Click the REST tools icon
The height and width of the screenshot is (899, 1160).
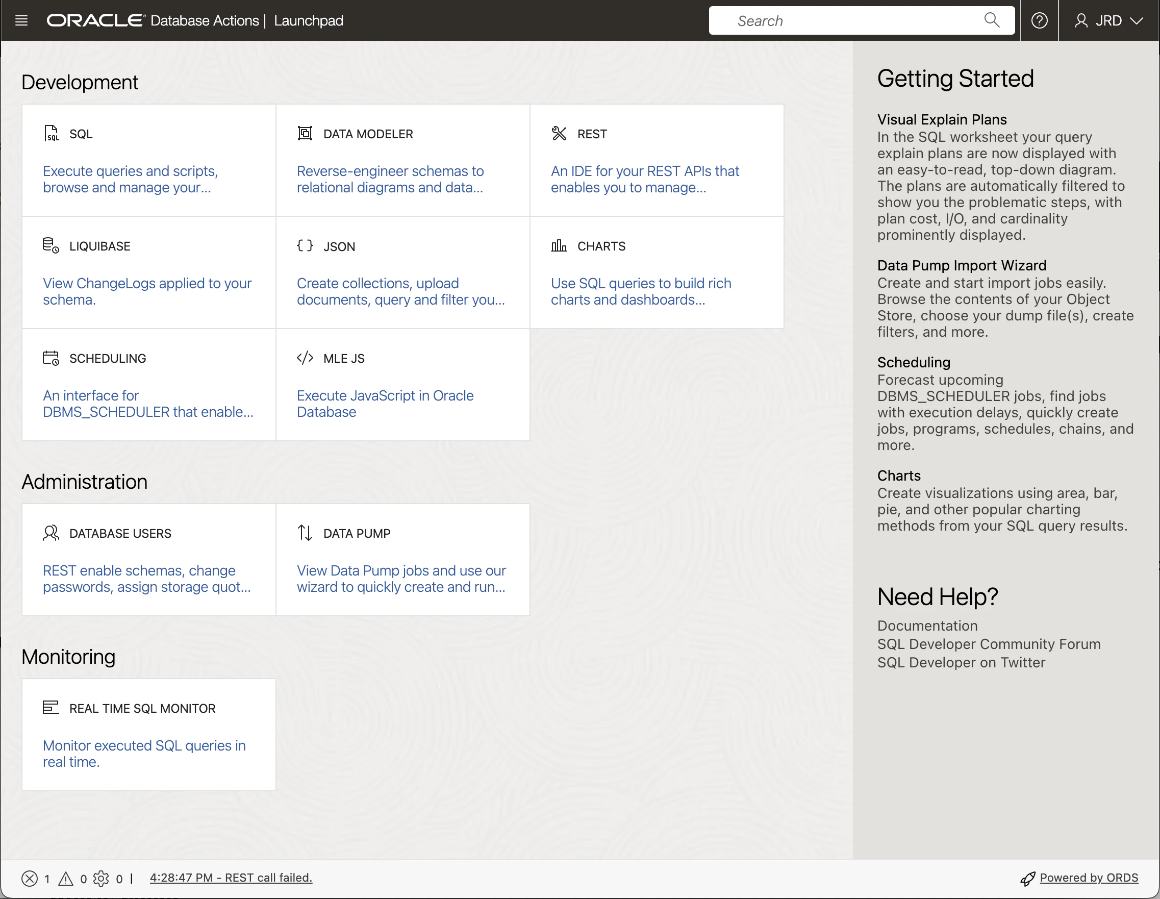pos(559,133)
